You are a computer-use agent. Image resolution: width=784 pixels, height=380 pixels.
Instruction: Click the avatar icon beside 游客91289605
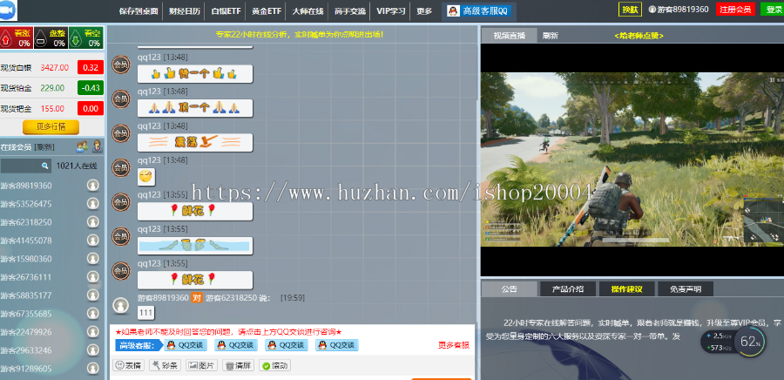(x=92, y=369)
